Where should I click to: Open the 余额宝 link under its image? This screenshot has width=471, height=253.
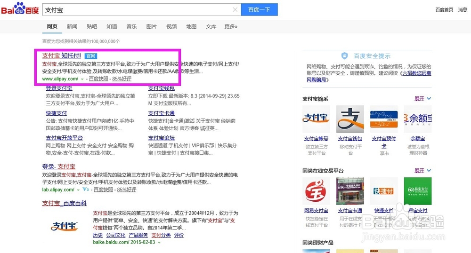(x=418, y=138)
